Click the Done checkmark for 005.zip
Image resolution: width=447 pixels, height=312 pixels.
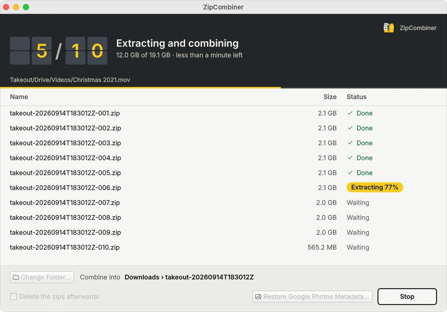tap(350, 173)
